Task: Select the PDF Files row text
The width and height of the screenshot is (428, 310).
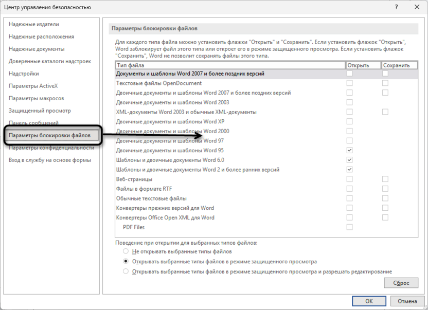Action: pyautogui.click(x=134, y=227)
